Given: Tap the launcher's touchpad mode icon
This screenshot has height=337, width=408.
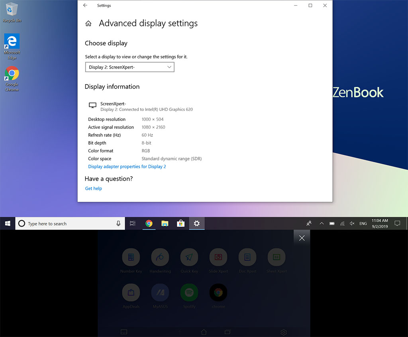Looking at the screenshot, I should [x=124, y=332].
